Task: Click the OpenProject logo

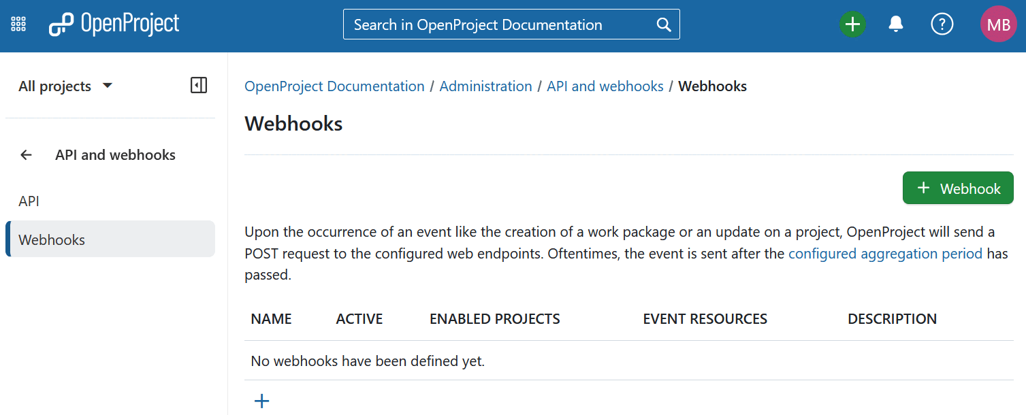Action: click(x=113, y=24)
